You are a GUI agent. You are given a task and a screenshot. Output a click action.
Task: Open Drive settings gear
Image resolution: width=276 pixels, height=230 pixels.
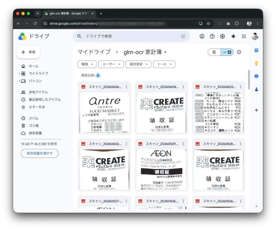click(x=222, y=36)
